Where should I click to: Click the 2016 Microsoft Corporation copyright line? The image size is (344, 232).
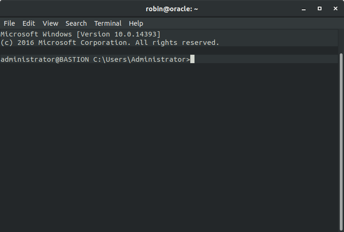(x=110, y=43)
